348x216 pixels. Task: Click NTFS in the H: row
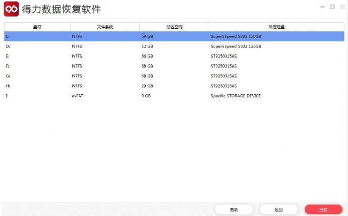click(x=77, y=86)
